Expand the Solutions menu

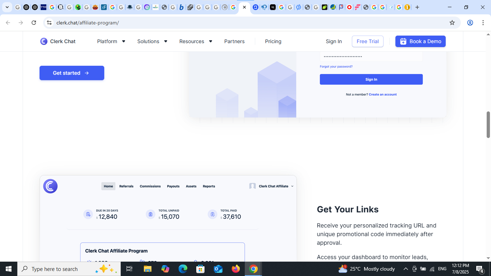(152, 41)
